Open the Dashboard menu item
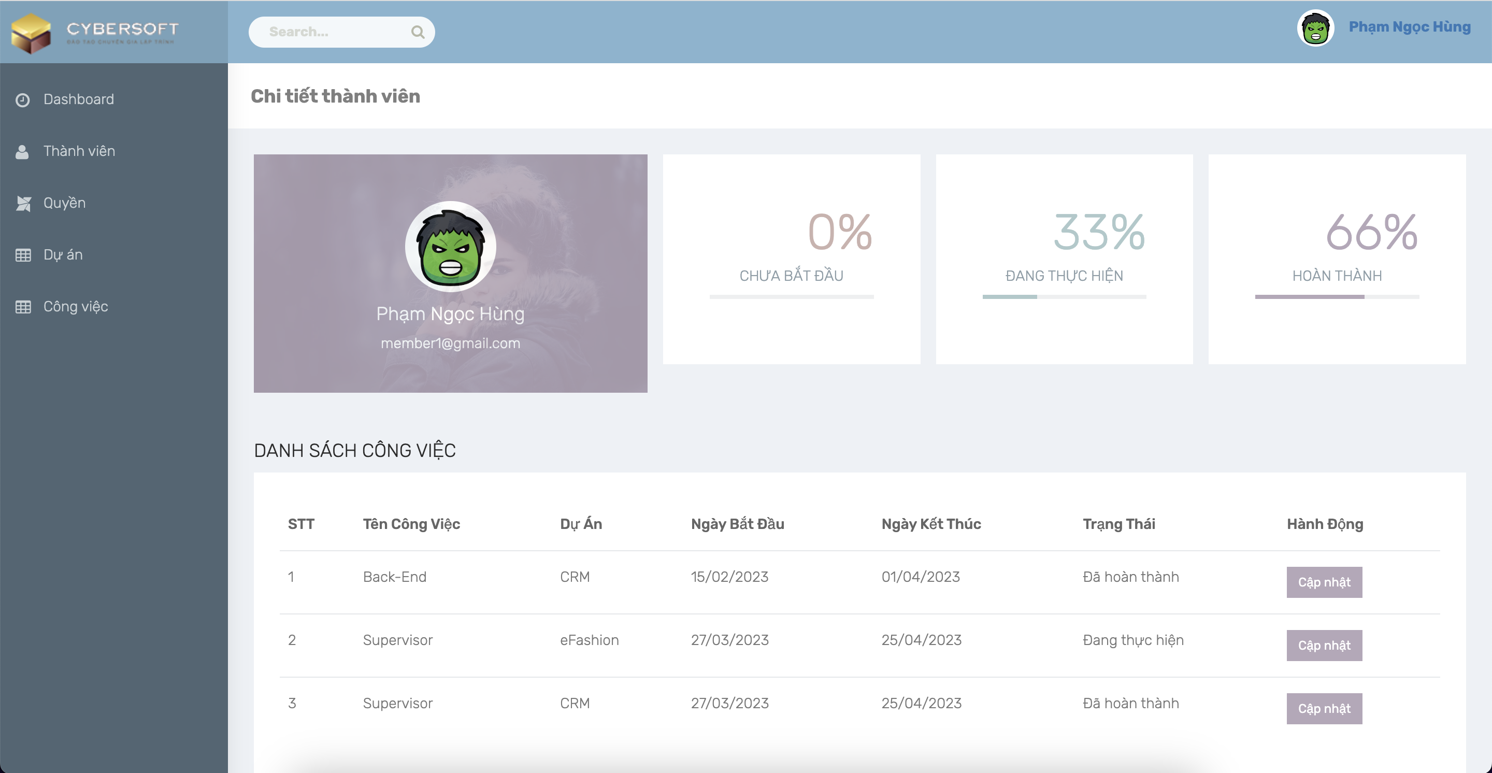This screenshot has height=773, width=1492. tap(79, 99)
